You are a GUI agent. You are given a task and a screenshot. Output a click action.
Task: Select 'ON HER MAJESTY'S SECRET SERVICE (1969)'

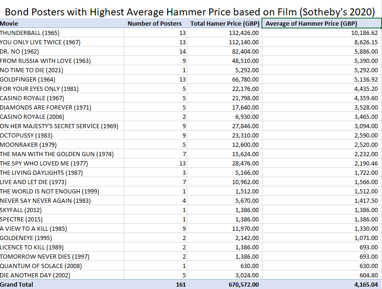tap(59, 126)
